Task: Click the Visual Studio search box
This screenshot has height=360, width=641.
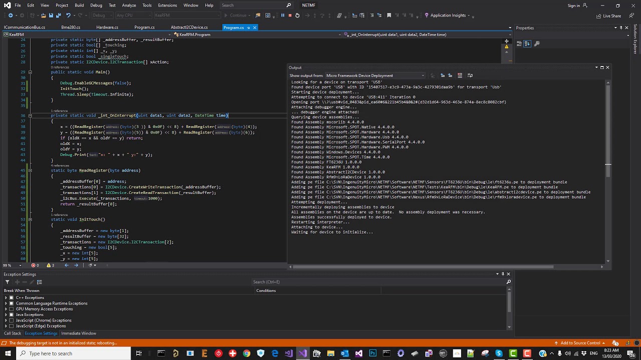Action: 256,5
